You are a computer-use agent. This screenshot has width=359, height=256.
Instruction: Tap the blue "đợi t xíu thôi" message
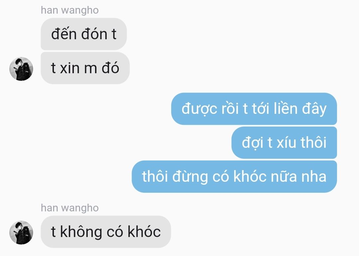point(284,142)
